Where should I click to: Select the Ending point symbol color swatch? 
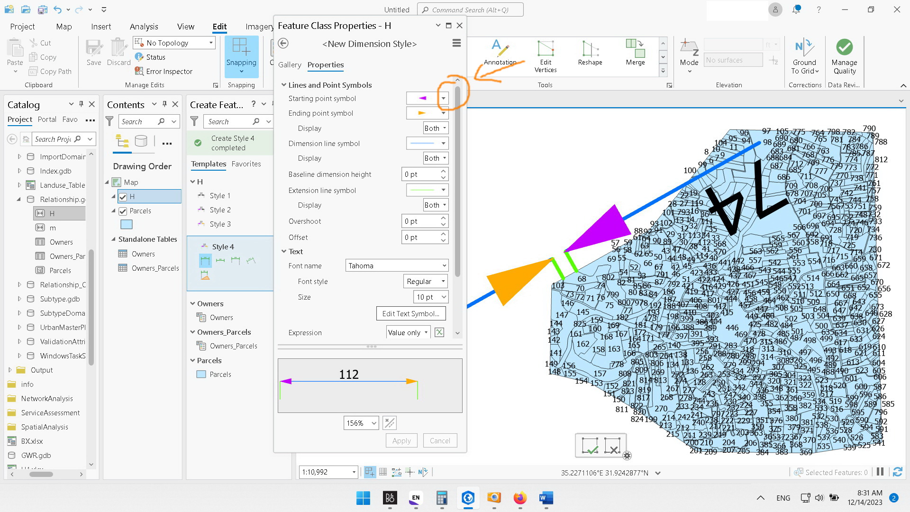[x=422, y=113]
